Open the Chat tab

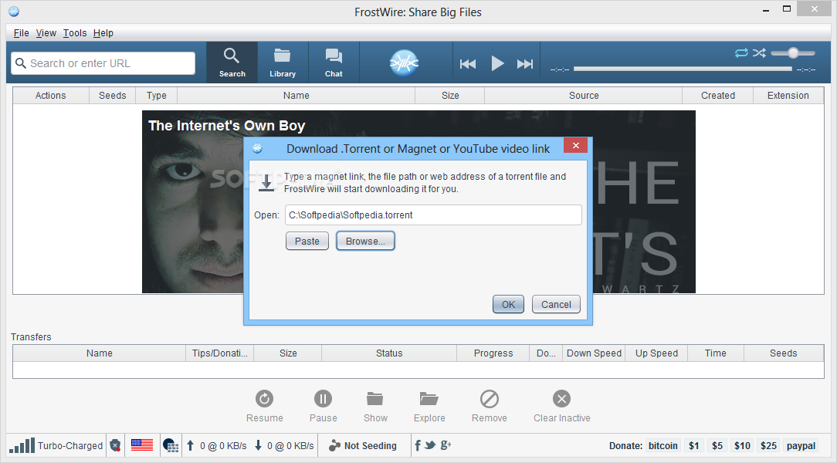[334, 63]
